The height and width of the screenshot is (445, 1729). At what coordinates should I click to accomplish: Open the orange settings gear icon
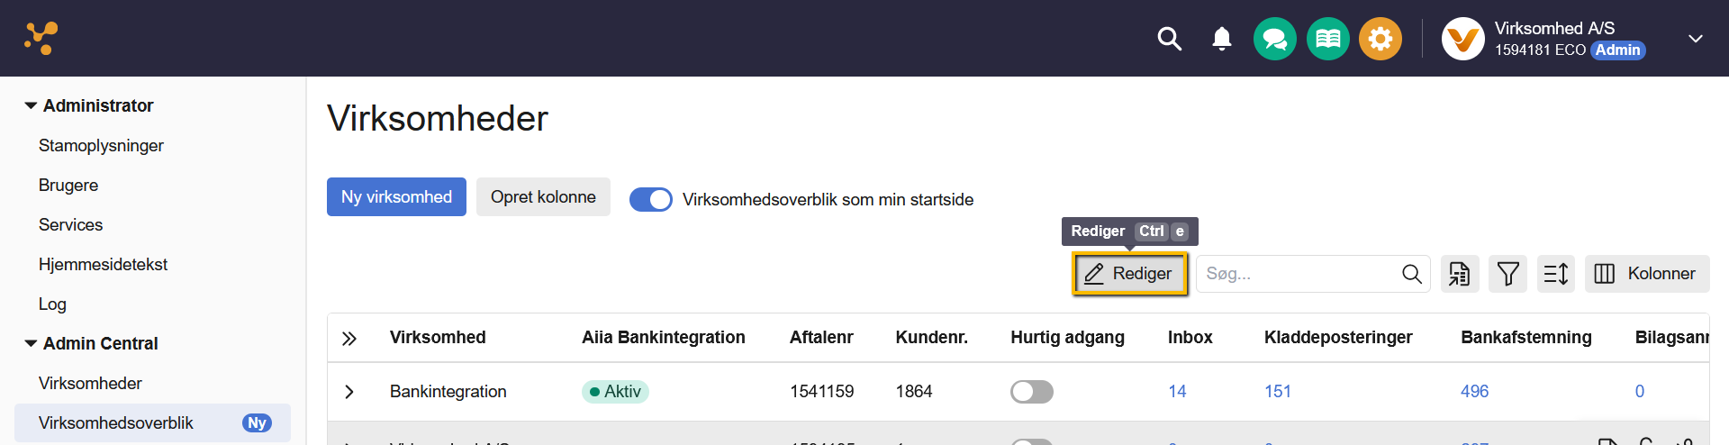1380,39
